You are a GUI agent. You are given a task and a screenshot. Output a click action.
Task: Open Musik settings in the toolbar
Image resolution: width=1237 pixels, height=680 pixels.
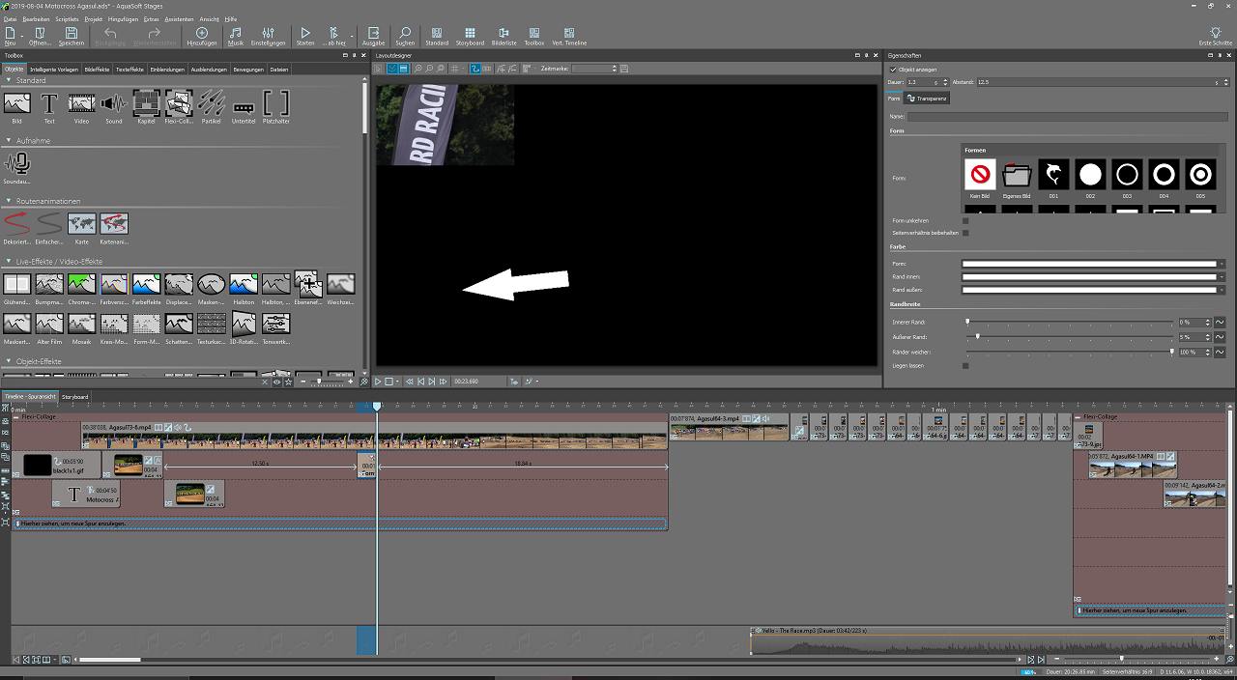236,37
